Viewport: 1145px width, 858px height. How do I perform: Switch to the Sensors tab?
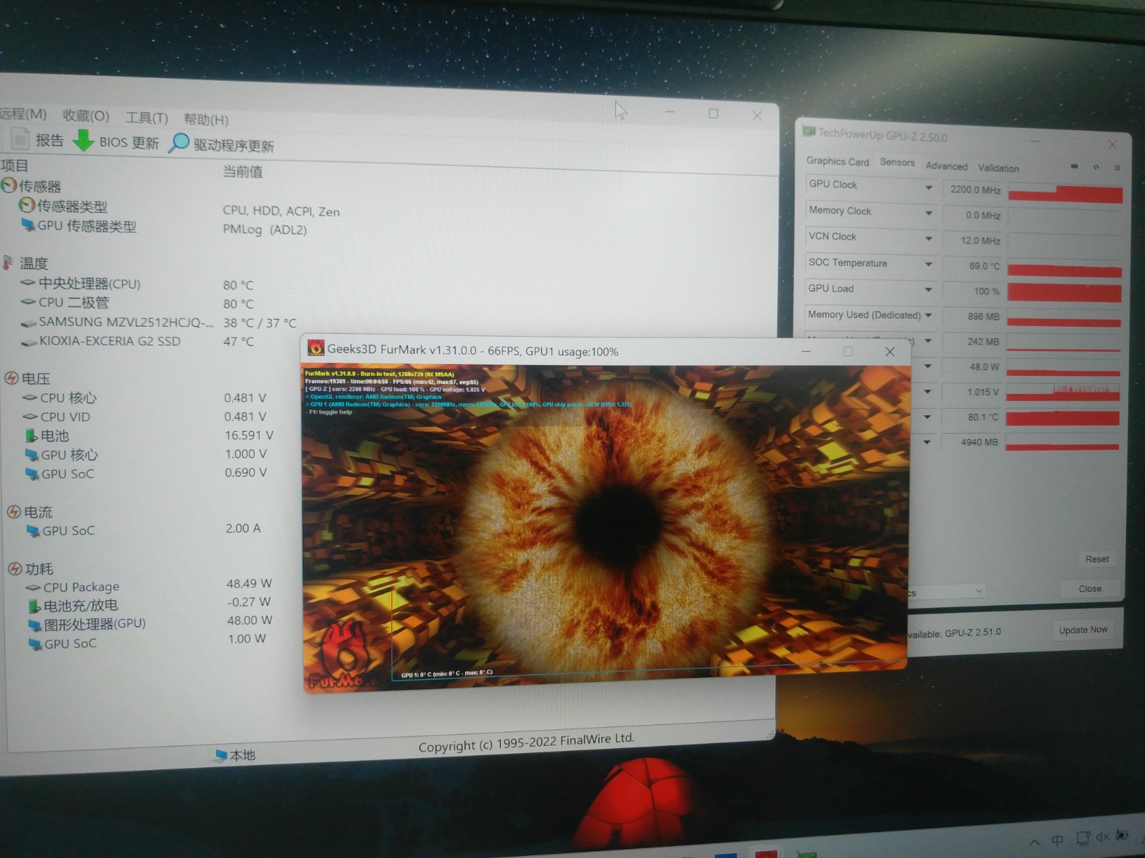pos(897,162)
